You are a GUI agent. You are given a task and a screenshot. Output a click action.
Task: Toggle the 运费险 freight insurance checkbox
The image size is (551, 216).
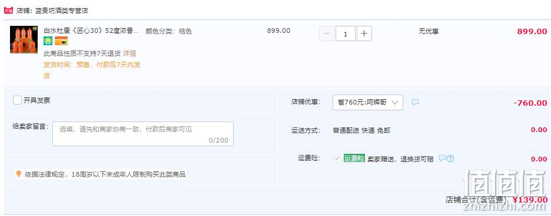pos(337,158)
